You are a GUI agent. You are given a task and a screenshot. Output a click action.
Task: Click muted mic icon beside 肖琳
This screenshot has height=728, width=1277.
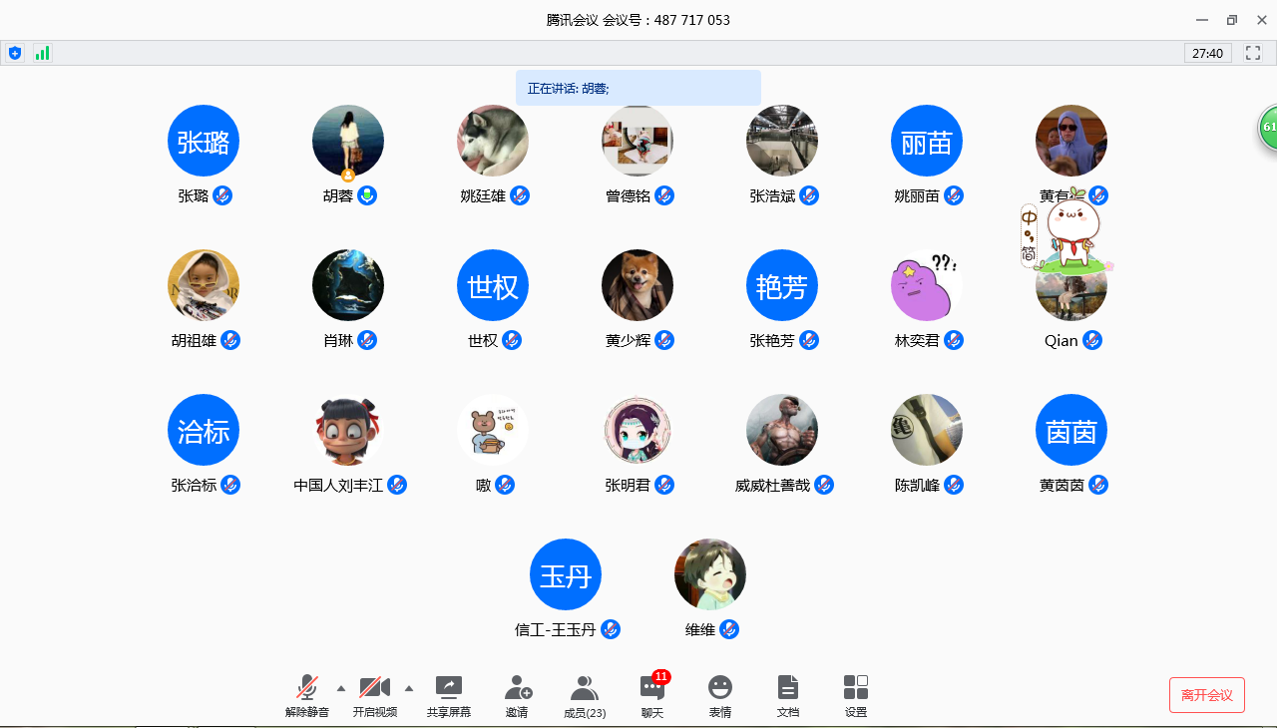tap(367, 340)
